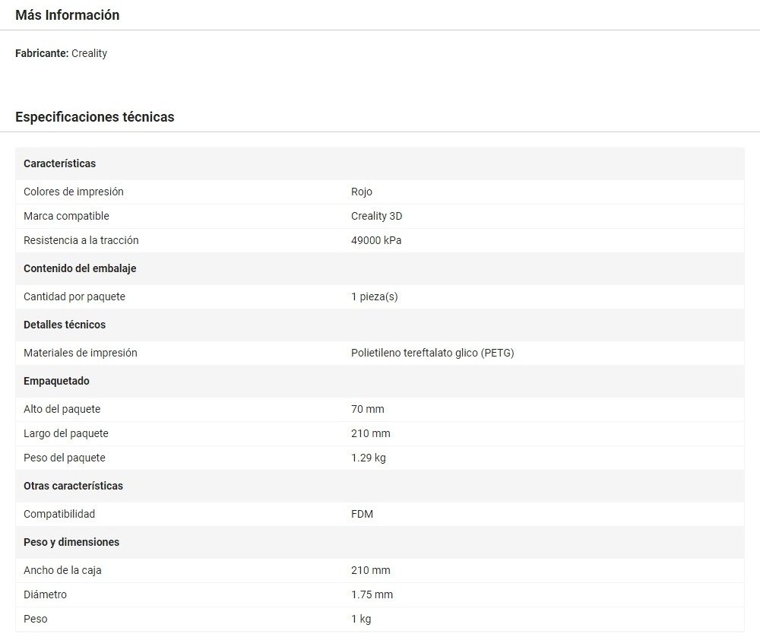Select the Empaquetado section header

coord(56,381)
